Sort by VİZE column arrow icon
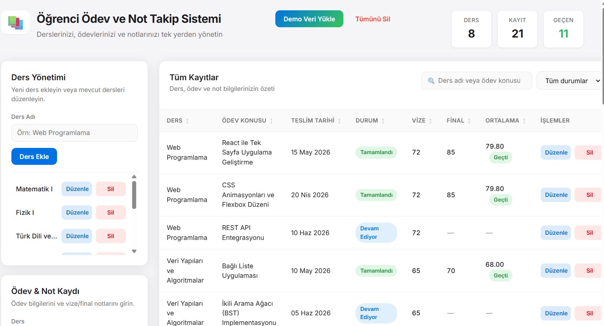The width and height of the screenshot is (604, 326). pyautogui.click(x=431, y=121)
